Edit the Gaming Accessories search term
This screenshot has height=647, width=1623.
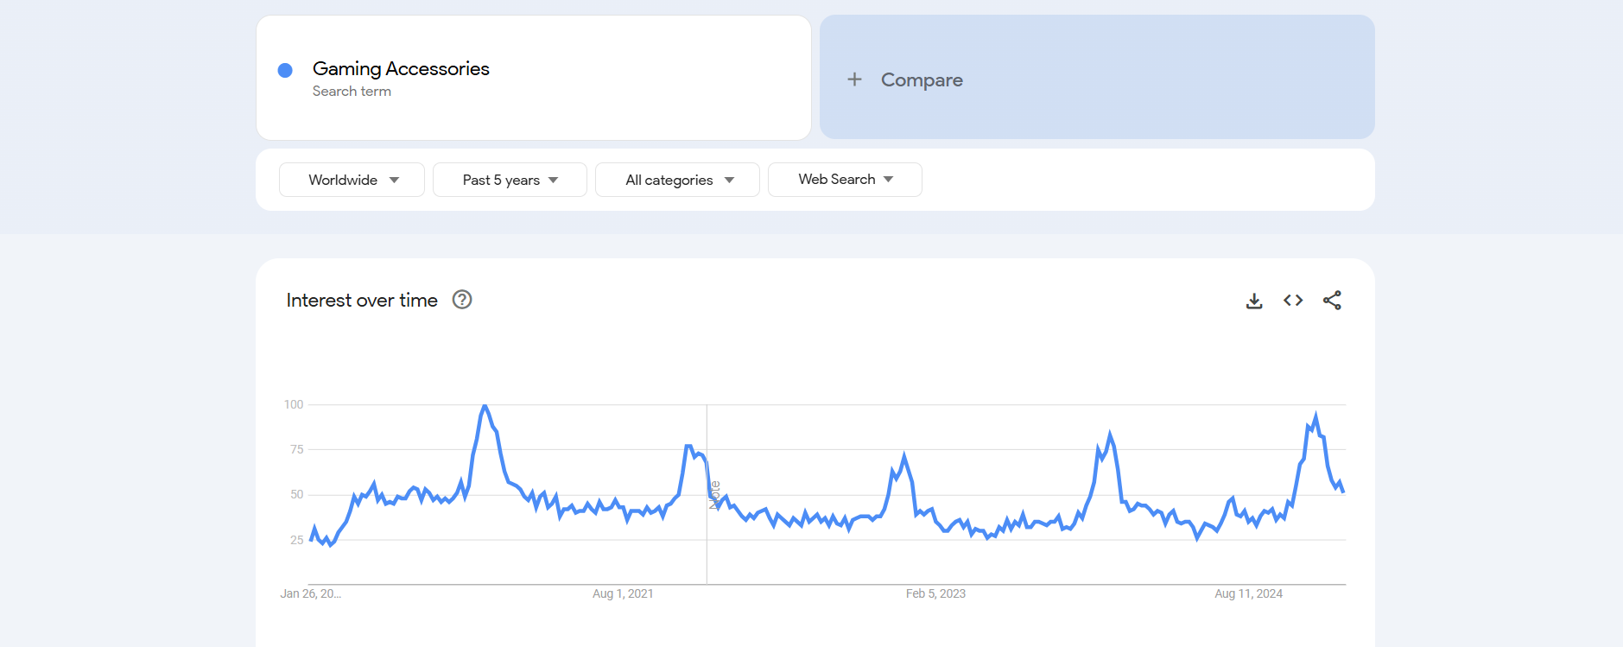tap(401, 69)
